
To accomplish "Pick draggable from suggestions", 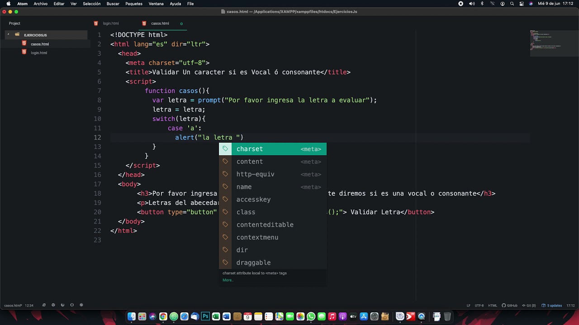I will [273, 263].
